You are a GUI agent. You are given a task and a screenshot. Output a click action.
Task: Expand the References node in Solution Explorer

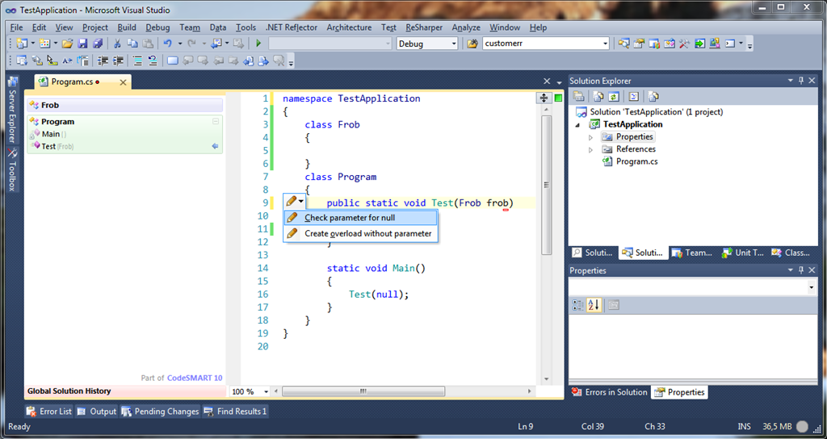pyautogui.click(x=590, y=149)
